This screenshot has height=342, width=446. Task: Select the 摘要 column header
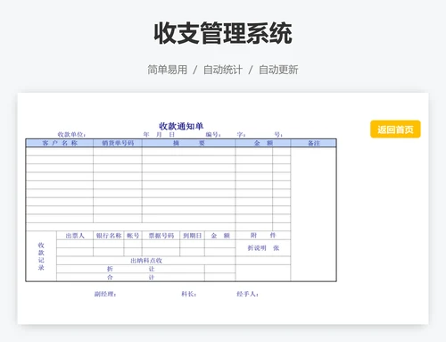188,143
